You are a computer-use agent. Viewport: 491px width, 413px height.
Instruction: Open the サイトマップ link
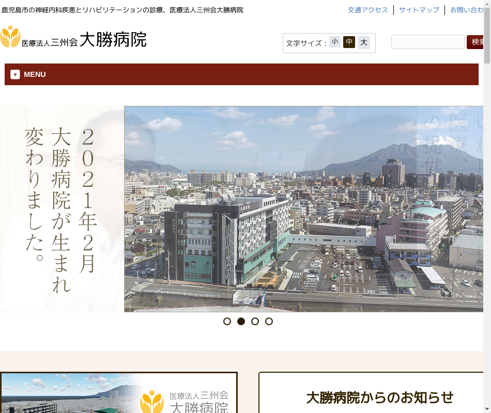click(419, 10)
